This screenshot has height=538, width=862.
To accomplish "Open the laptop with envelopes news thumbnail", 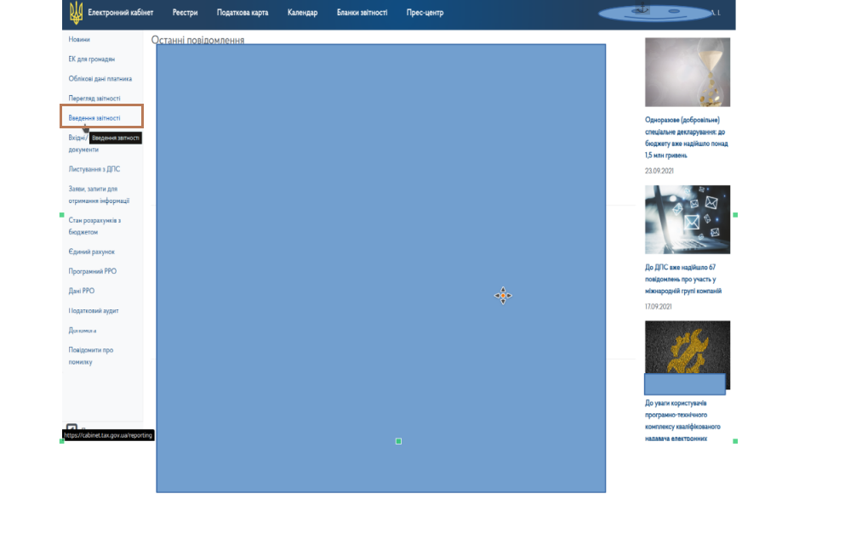I will [687, 219].
